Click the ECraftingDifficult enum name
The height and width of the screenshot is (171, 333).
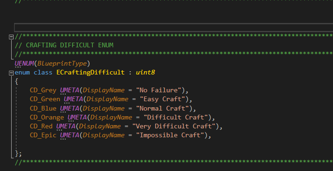click(x=91, y=73)
